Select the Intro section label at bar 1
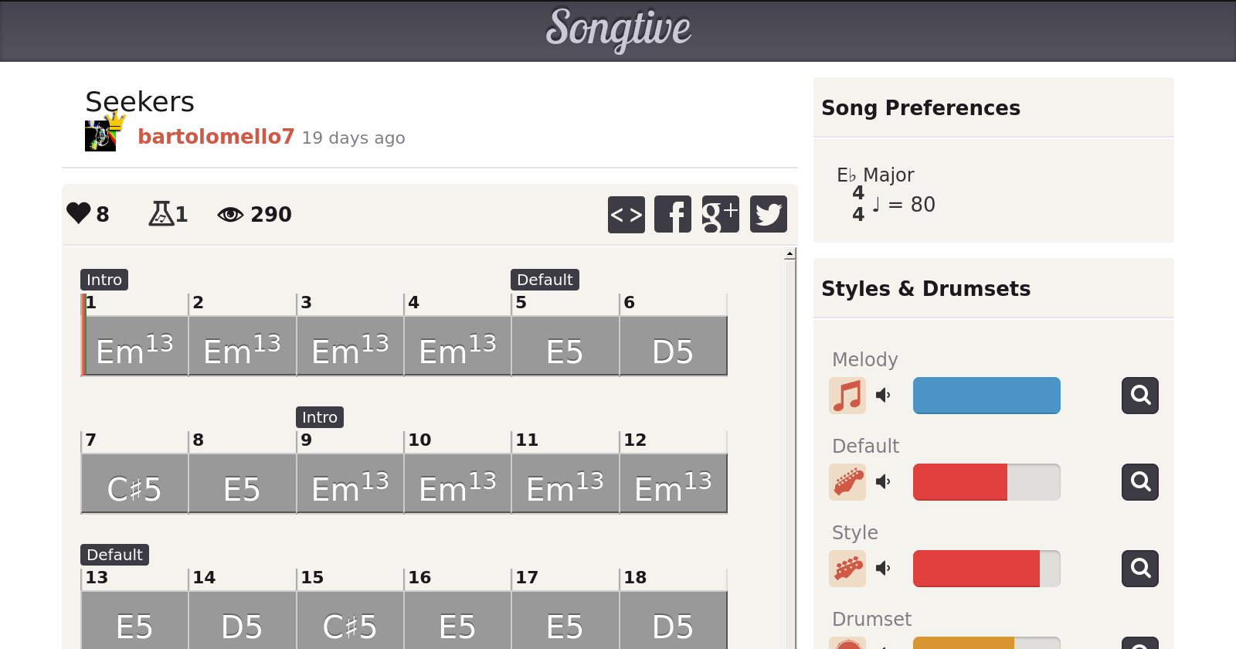This screenshot has width=1236, height=649. point(104,280)
